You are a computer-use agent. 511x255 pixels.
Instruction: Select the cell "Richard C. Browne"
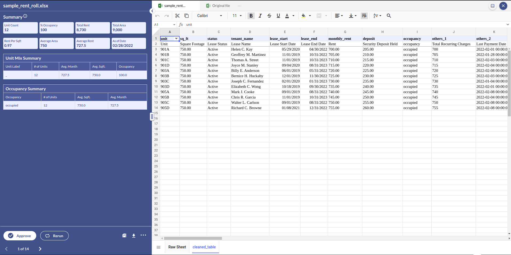point(250,108)
